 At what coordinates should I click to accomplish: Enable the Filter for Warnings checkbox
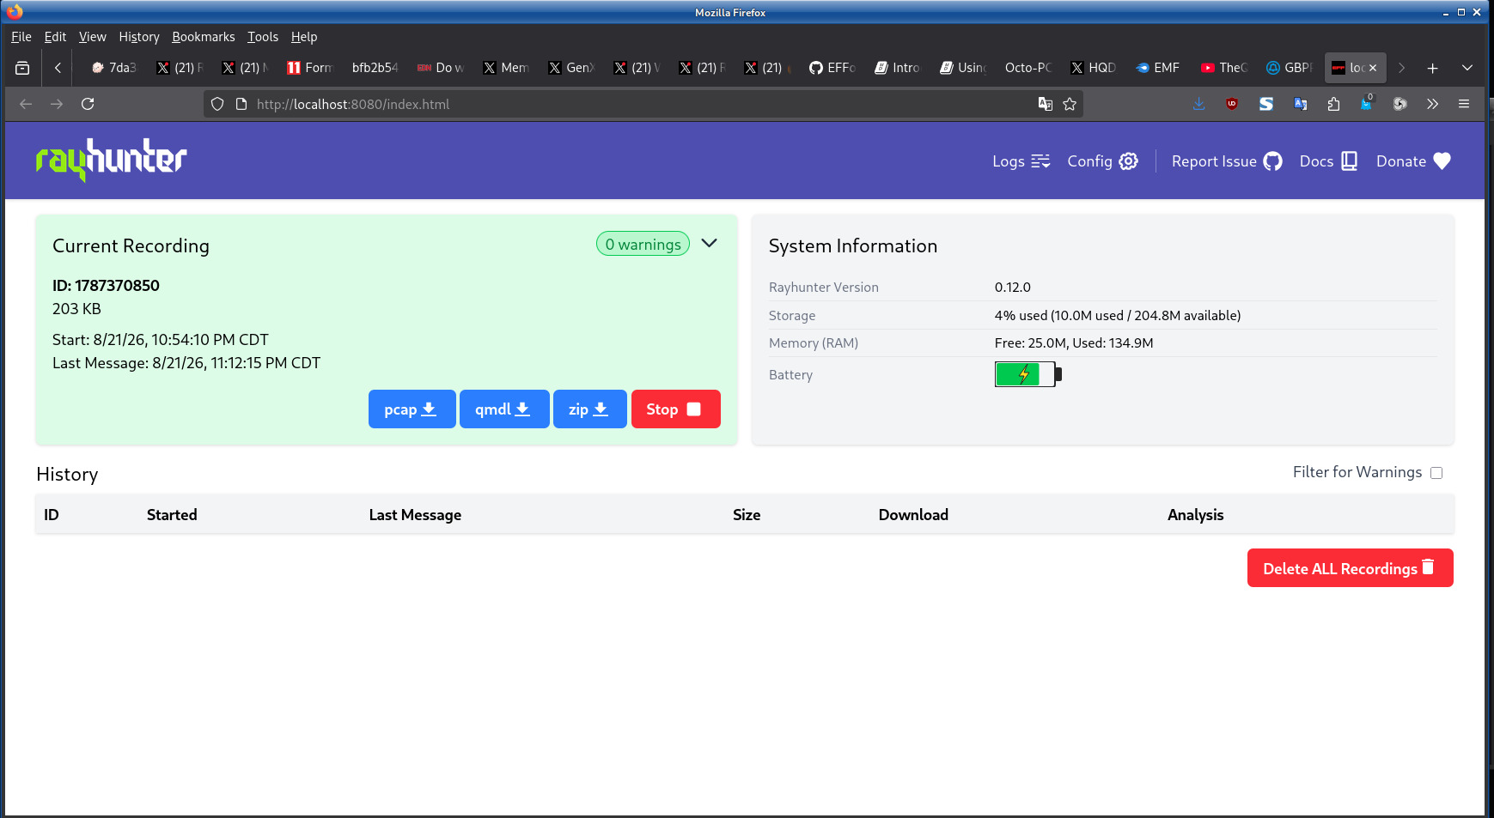pyautogui.click(x=1436, y=473)
